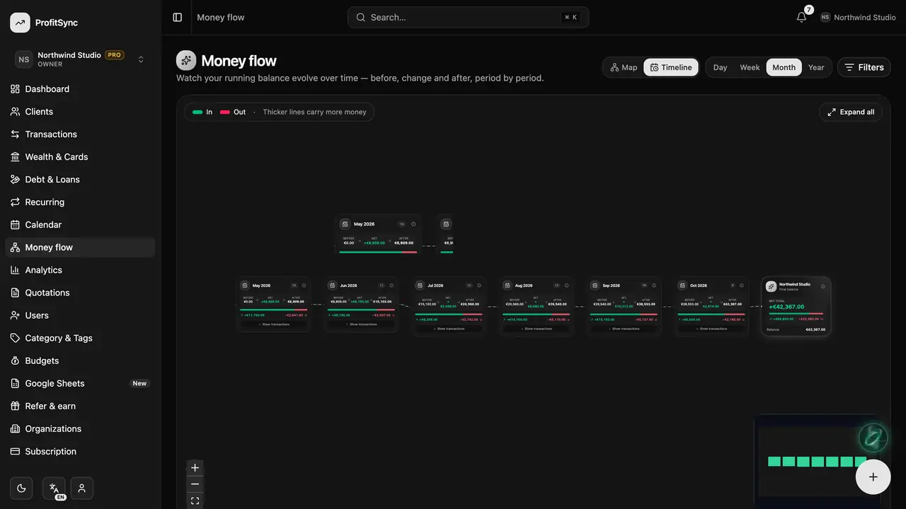The width and height of the screenshot is (906, 509).
Task: Open the Filters panel
Action: click(x=864, y=67)
